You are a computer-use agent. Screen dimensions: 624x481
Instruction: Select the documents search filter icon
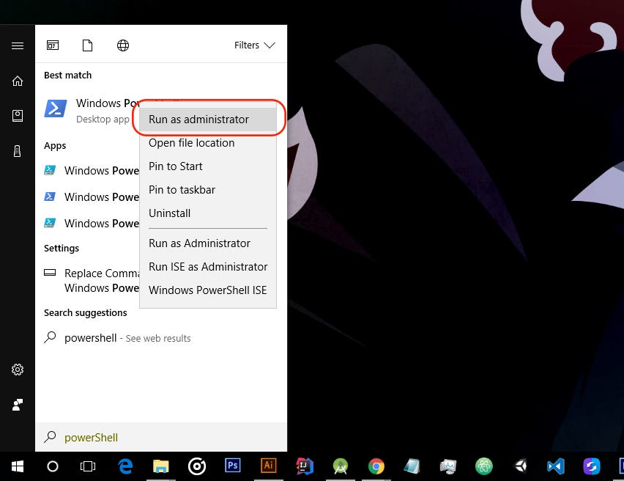(87, 45)
